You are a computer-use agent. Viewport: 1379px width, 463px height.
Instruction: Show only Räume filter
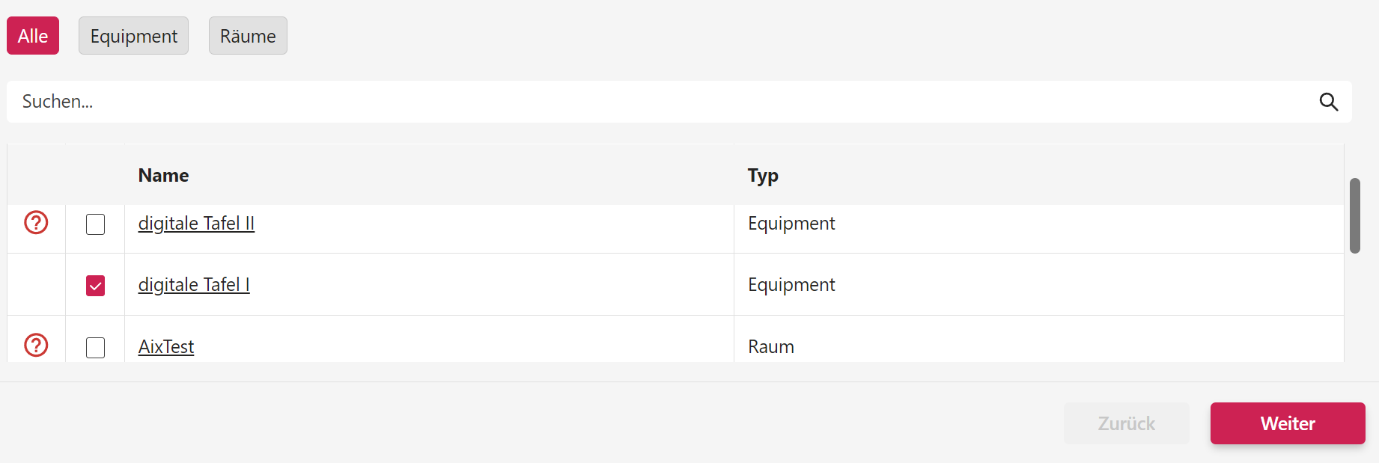click(x=248, y=36)
